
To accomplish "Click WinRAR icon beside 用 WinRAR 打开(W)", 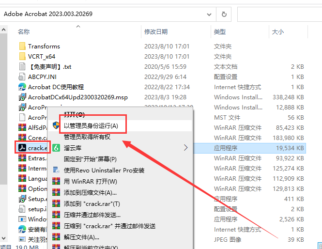I will point(56,181).
